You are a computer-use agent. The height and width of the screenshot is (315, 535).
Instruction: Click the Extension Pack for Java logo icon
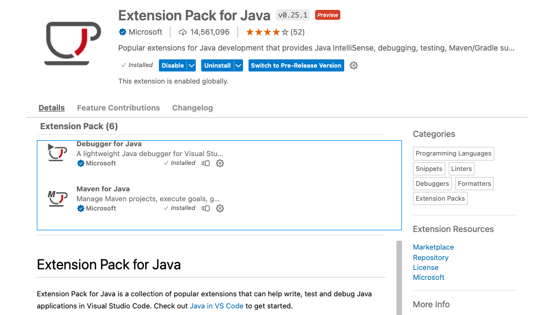73,43
